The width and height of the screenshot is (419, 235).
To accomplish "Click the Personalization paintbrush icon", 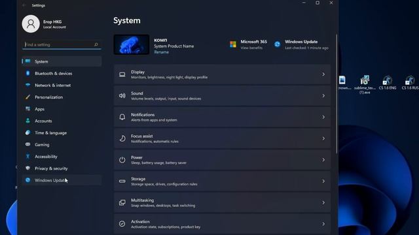I will point(27,97).
